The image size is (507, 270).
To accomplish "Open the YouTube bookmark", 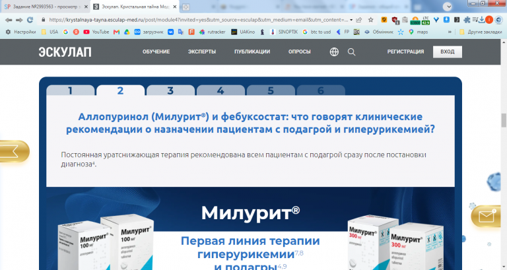I will (x=96, y=32).
